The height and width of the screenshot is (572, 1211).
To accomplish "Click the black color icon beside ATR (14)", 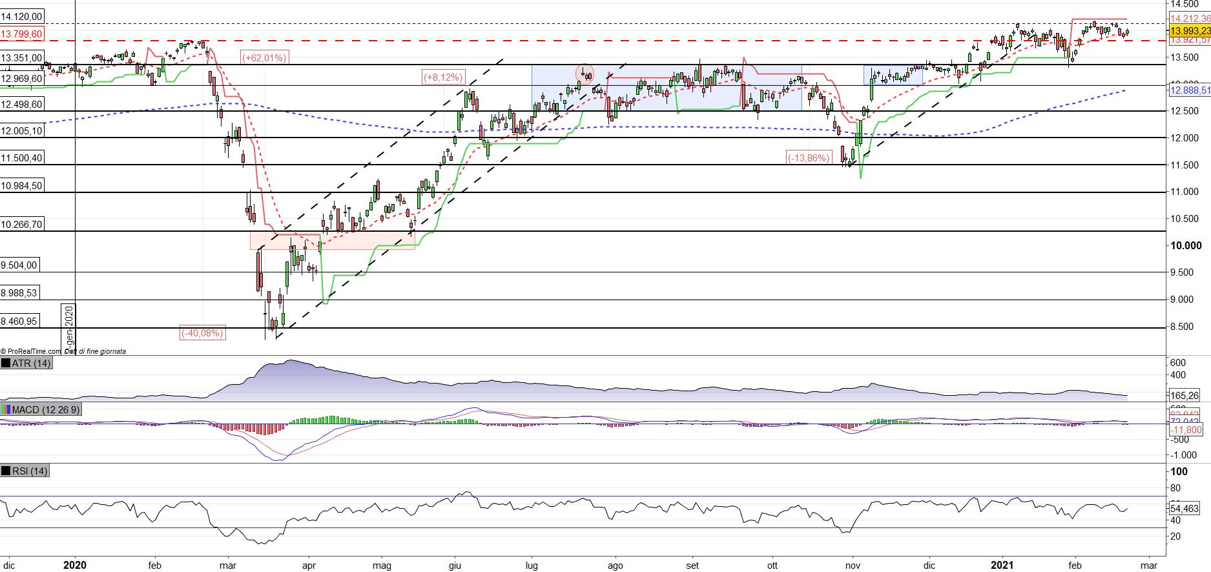I will point(6,363).
